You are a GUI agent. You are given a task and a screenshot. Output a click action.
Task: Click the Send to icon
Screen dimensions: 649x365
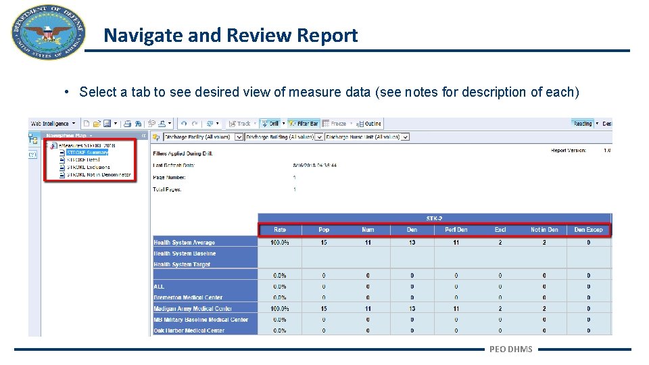pyautogui.click(x=152, y=123)
